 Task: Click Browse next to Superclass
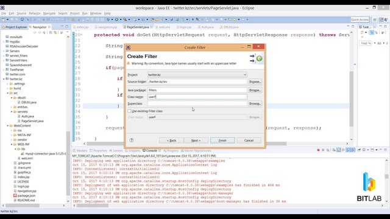(x=255, y=103)
